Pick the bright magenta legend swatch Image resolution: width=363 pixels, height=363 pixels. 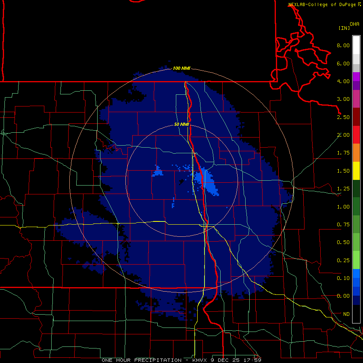coord(356,77)
